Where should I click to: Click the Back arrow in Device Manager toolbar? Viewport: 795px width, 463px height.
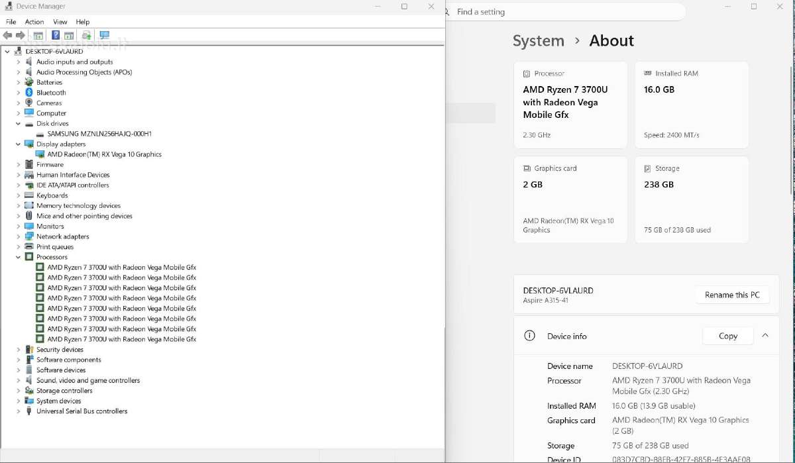(7, 35)
